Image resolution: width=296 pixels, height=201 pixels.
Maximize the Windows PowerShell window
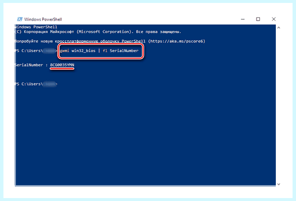click(258, 19)
